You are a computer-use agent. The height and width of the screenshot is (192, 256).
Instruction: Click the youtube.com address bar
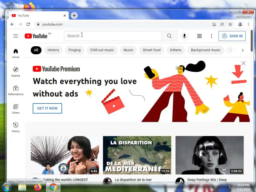click(x=122, y=24)
